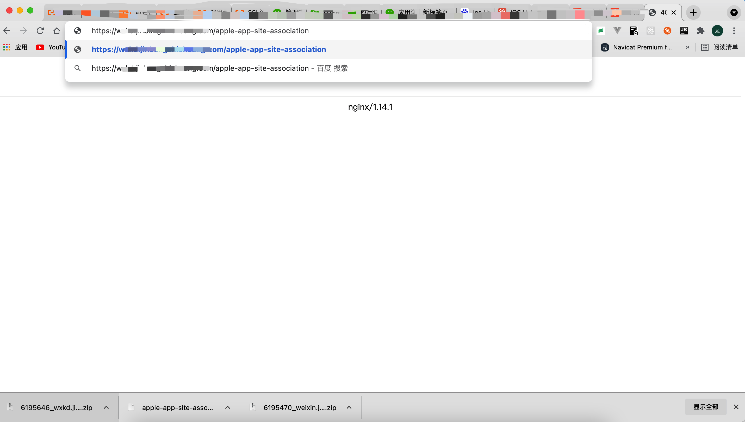Open the React Developer Tools extension
This screenshot has height=422, width=745.
[651, 30]
